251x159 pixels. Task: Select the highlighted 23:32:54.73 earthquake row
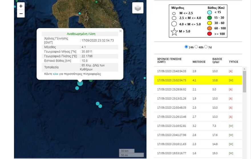coord(198,80)
